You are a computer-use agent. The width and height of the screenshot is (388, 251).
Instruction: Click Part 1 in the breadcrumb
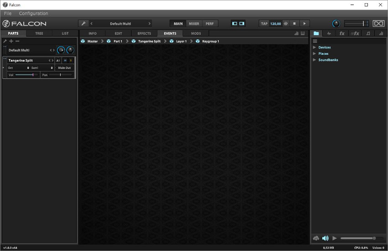click(118, 41)
